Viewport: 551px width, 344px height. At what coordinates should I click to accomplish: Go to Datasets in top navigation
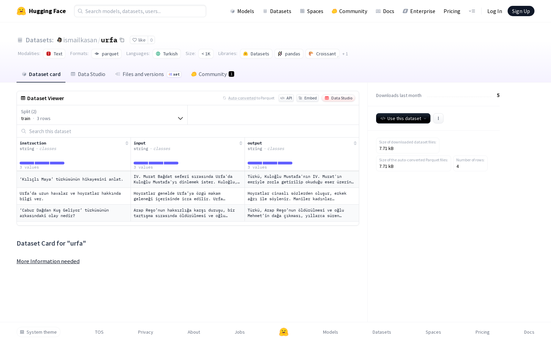[277, 11]
